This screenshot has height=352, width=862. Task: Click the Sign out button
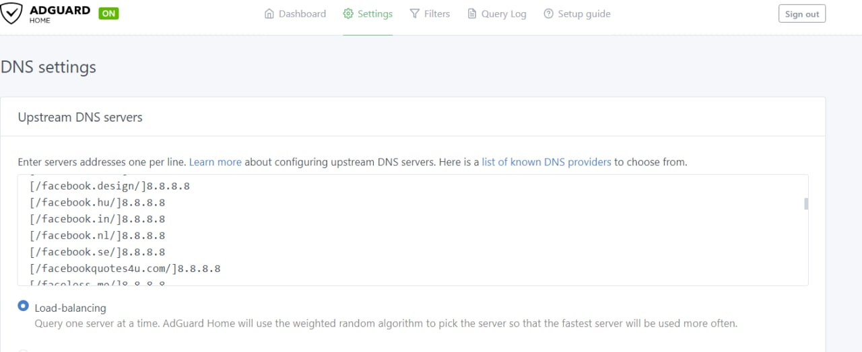coord(802,14)
